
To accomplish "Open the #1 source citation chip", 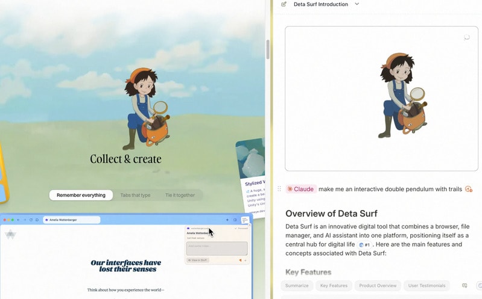I will pos(364,245).
